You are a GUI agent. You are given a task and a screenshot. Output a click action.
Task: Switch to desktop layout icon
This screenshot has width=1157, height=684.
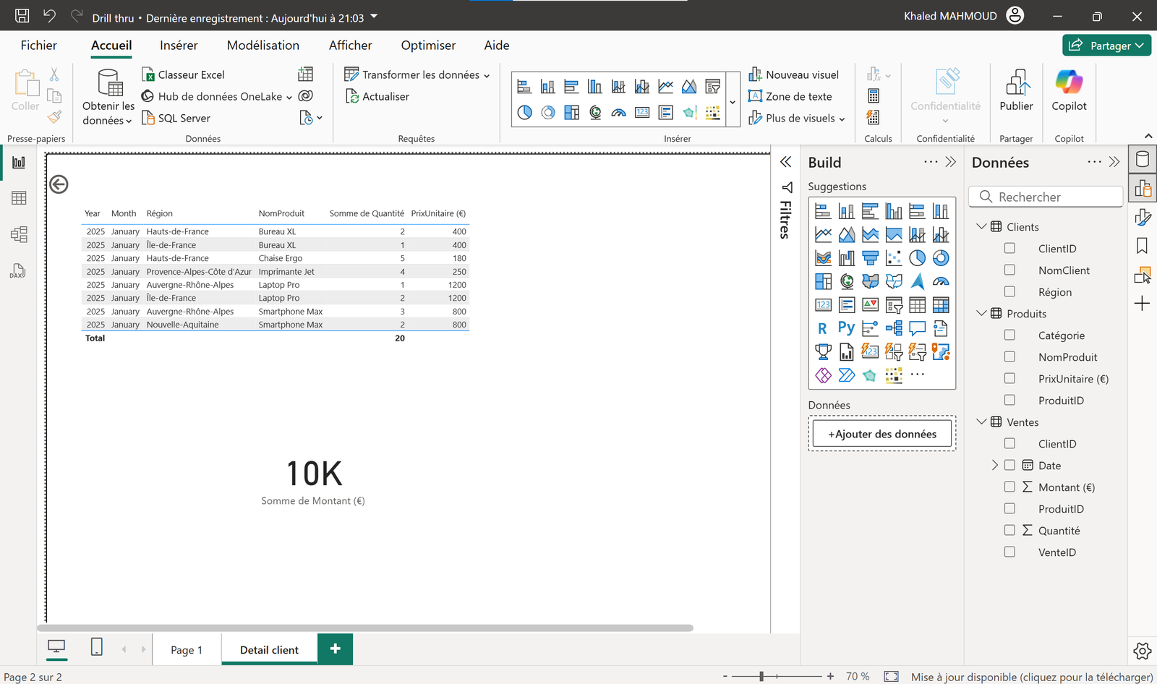(56, 647)
